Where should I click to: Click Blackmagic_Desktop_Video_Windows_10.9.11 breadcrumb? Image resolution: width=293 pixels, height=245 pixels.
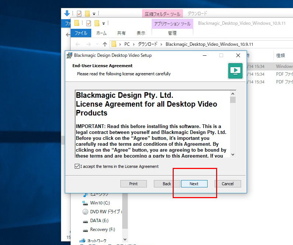(209, 44)
